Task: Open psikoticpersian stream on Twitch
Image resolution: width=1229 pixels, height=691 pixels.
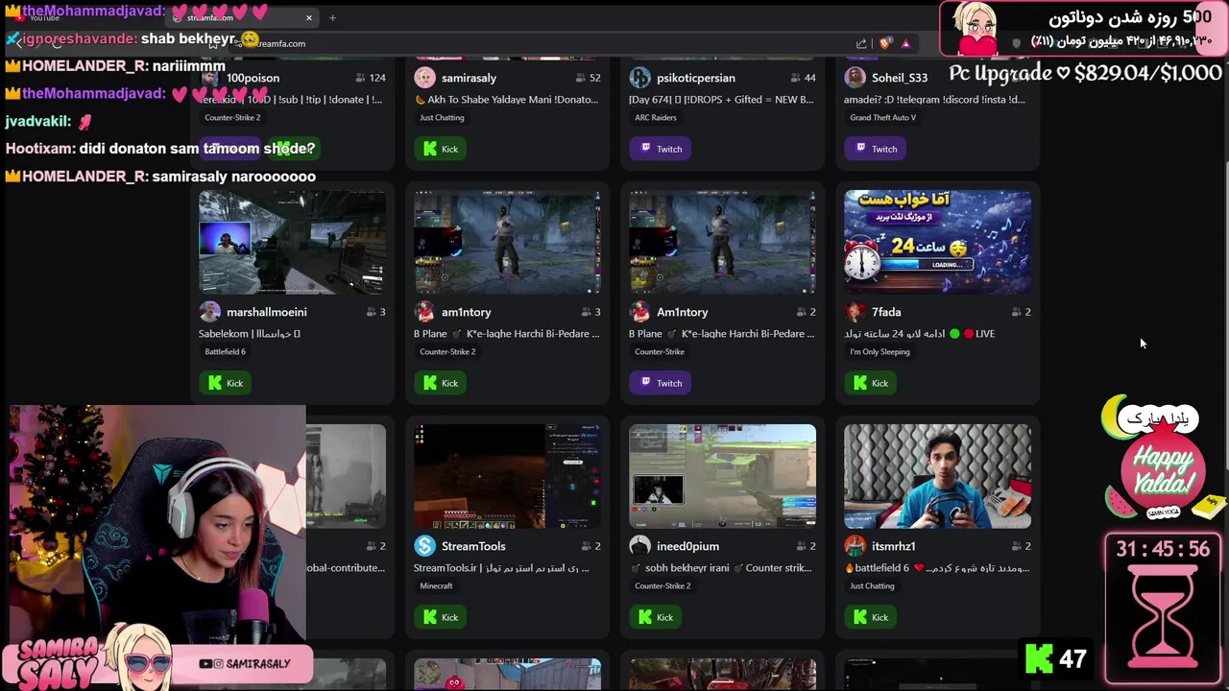Action: tap(660, 149)
